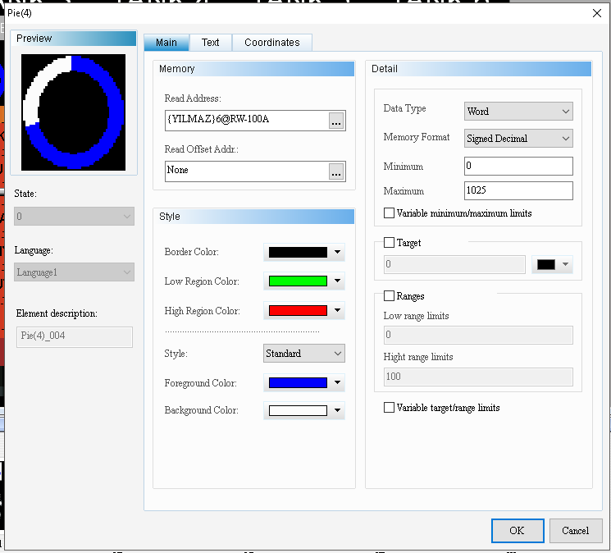
Task: Click the green Low Region Color swatch
Action: click(x=298, y=281)
